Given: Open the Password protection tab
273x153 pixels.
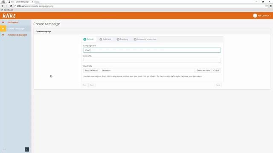Looking at the screenshot, I should tap(145, 40).
